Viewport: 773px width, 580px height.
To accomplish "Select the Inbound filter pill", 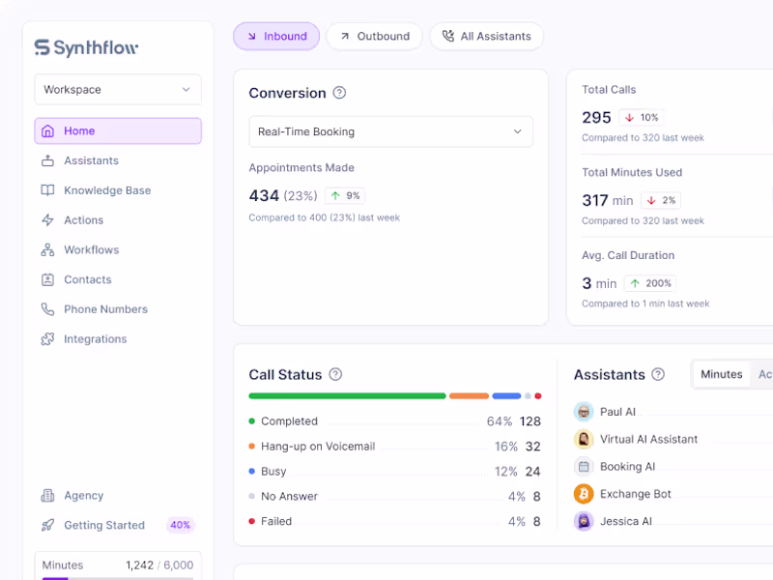I will tap(276, 37).
